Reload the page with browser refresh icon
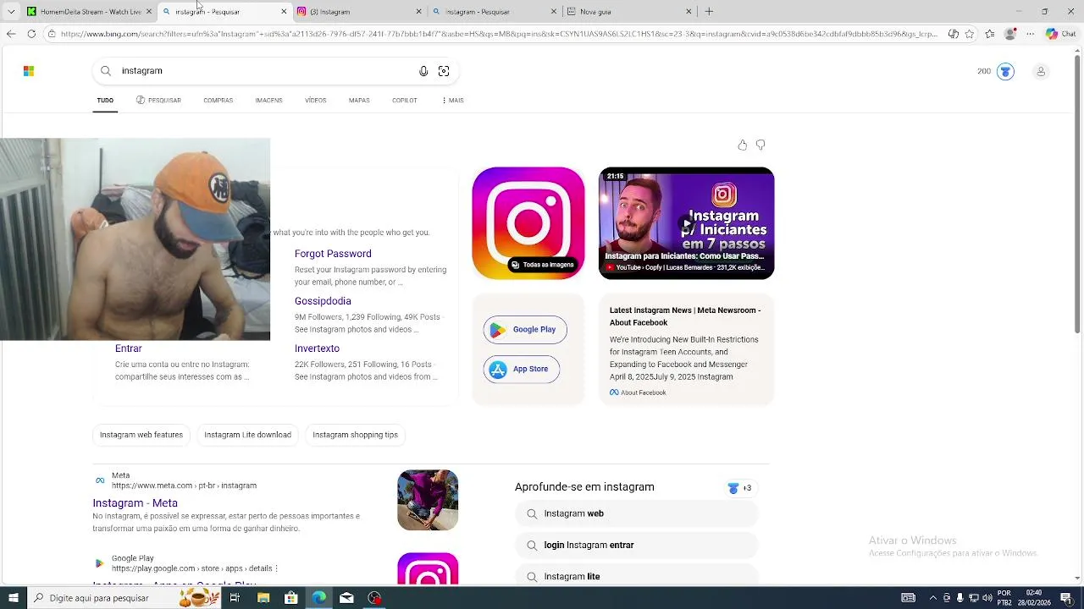The height and width of the screenshot is (609, 1084). pos(31,34)
